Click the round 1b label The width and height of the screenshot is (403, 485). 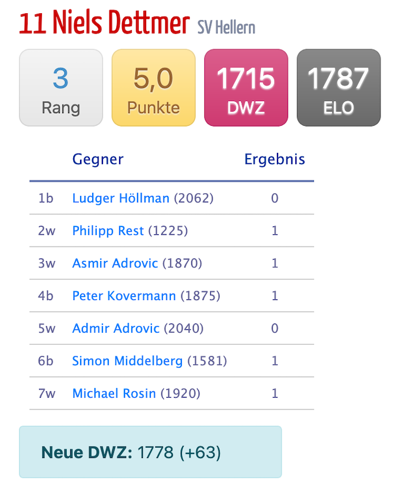46,198
